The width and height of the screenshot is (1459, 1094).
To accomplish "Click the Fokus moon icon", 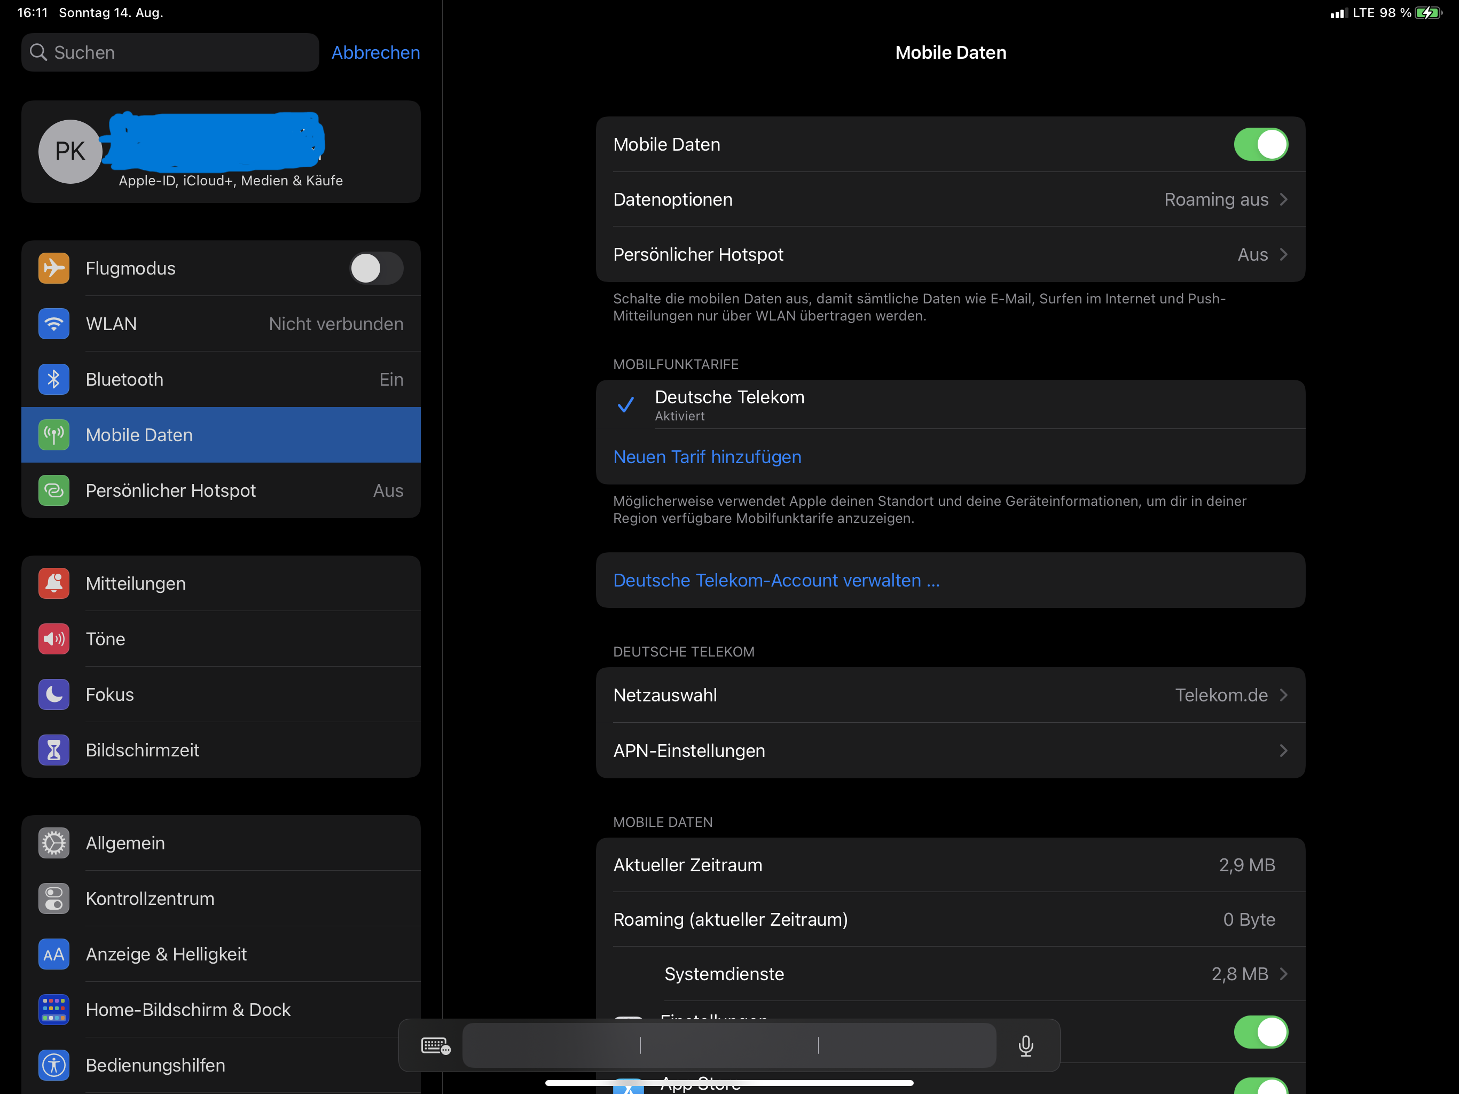I will coord(53,694).
